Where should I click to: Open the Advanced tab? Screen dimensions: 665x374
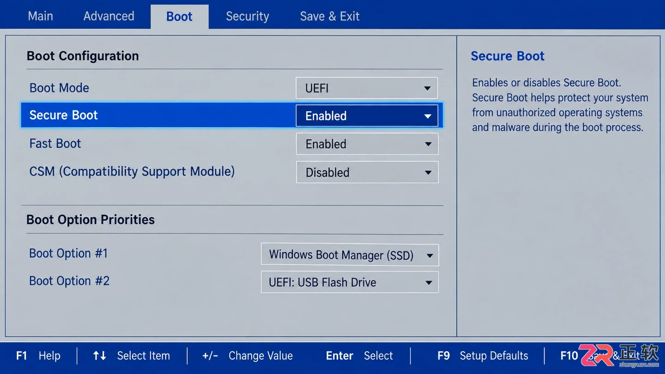(109, 16)
